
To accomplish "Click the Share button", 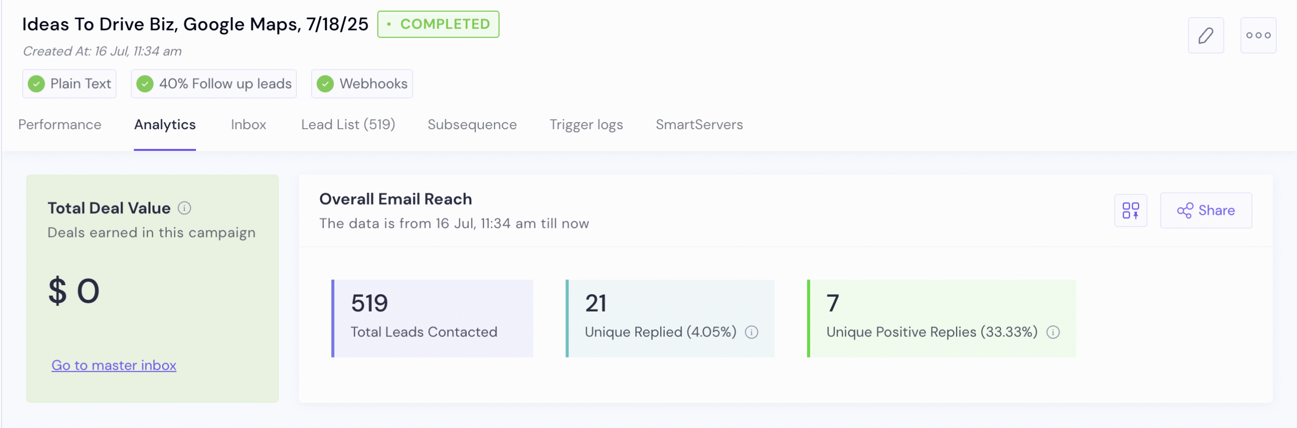I will [x=1206, y=210].
